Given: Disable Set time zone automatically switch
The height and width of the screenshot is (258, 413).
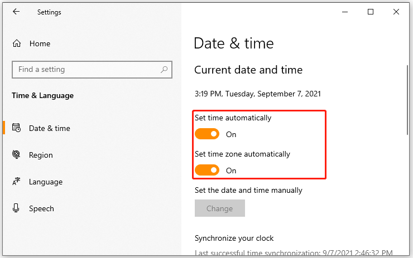Looking at the screenshot, I should [207, 170].
